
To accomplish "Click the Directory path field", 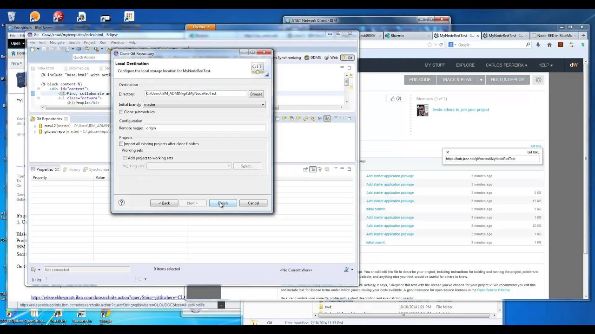I will pyautogui.click(x=195, y=94).
